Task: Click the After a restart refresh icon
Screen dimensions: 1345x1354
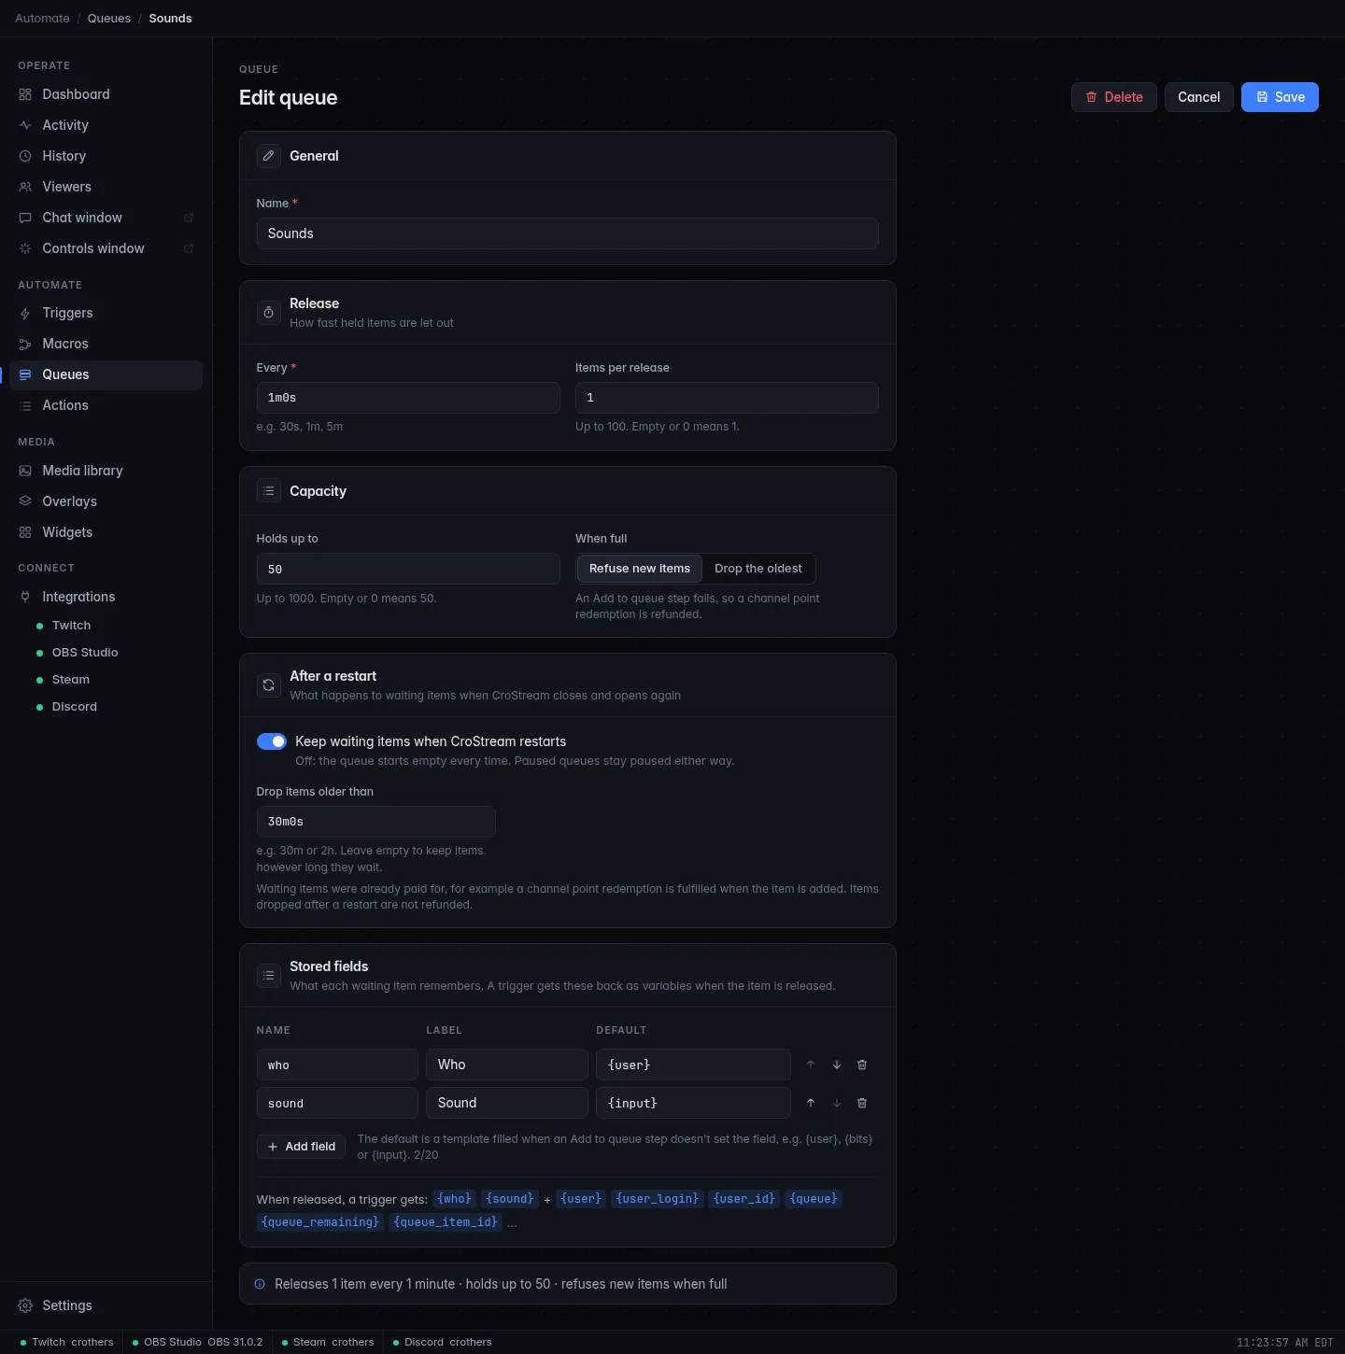Action: pos(269,685)
